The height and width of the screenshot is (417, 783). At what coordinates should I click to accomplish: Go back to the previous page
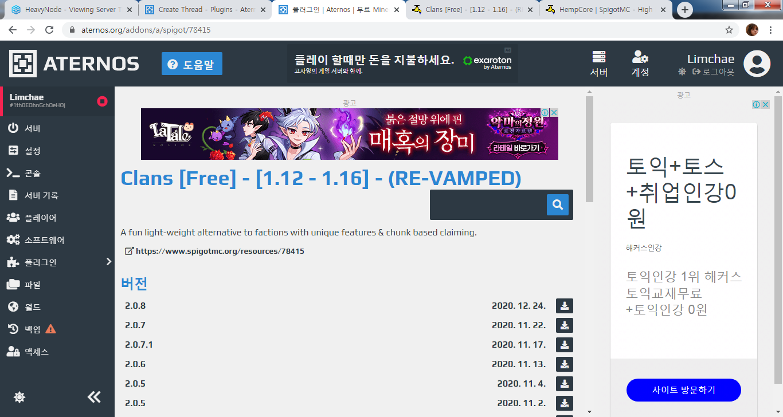click(x=14, y=30)
